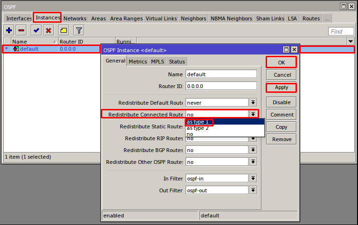
Task: Expand Redistribute BGP Routes dropdown
Action: click(253, 150)
